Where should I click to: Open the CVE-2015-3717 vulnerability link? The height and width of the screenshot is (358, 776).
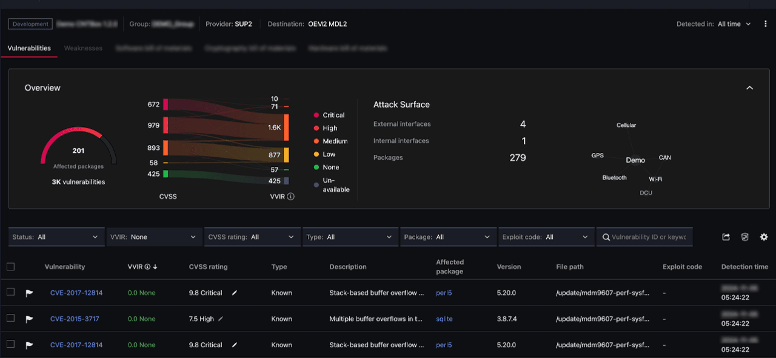point(75,319)
